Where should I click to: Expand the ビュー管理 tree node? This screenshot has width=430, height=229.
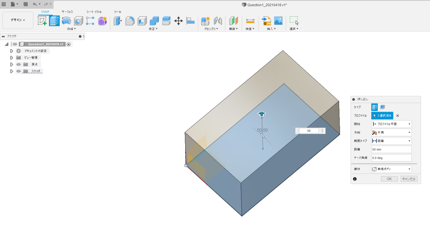point(11,58)
